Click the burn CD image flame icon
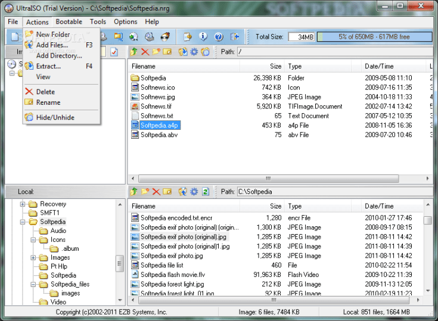The height and width of the screenshot is (321, 438). point(165,36)
